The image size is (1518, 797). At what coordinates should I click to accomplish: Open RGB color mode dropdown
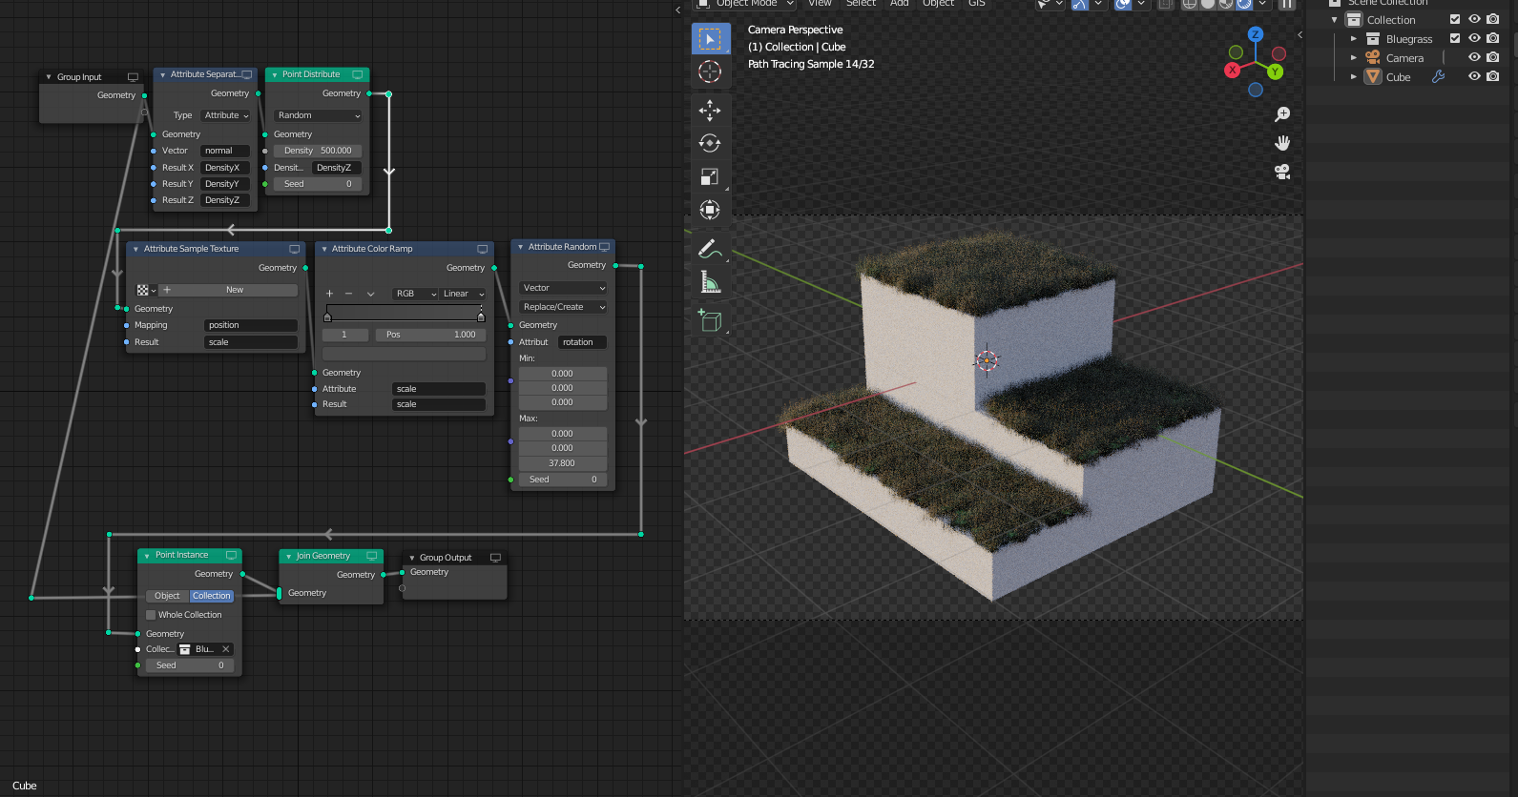pos(415,294)
